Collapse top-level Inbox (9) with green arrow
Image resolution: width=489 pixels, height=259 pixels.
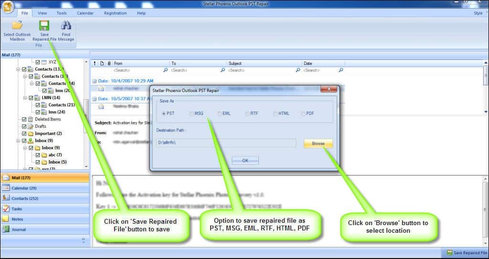point(18,141)
